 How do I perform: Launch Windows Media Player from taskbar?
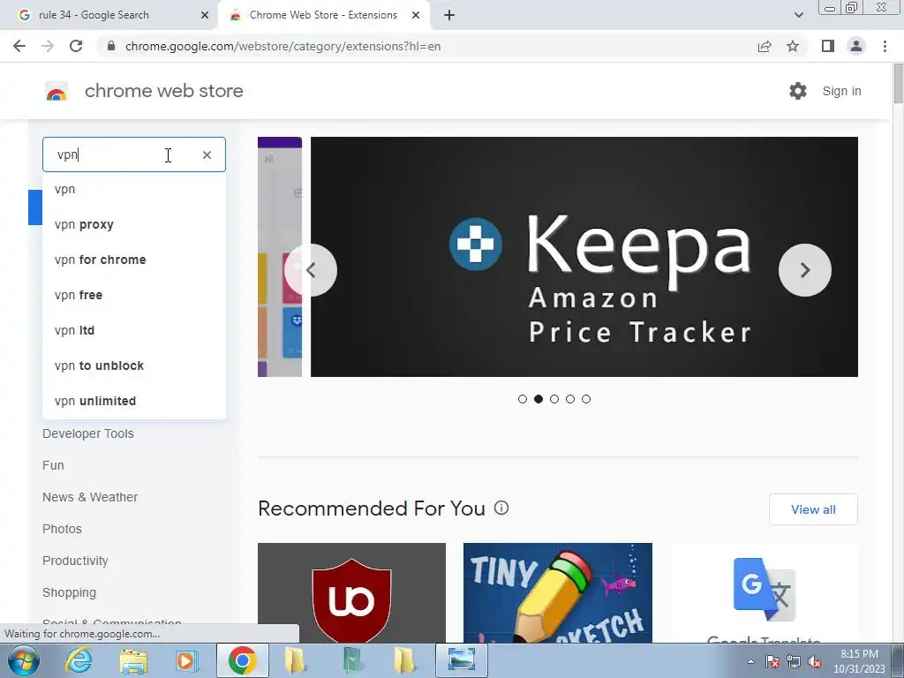186,660
